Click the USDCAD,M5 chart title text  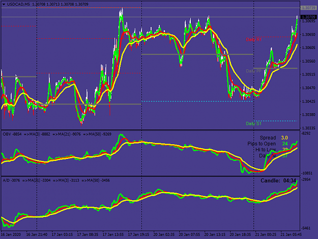click(x=19, y=4)
